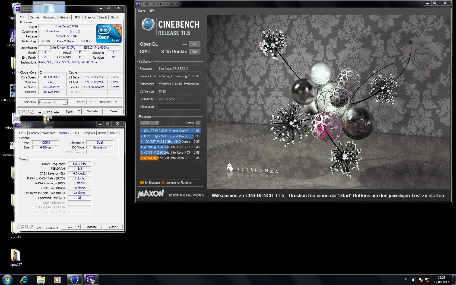The width and height of the screenshot is (456, 285).
Task: Click Cinebench window title icon
Action: pos(138,4)
